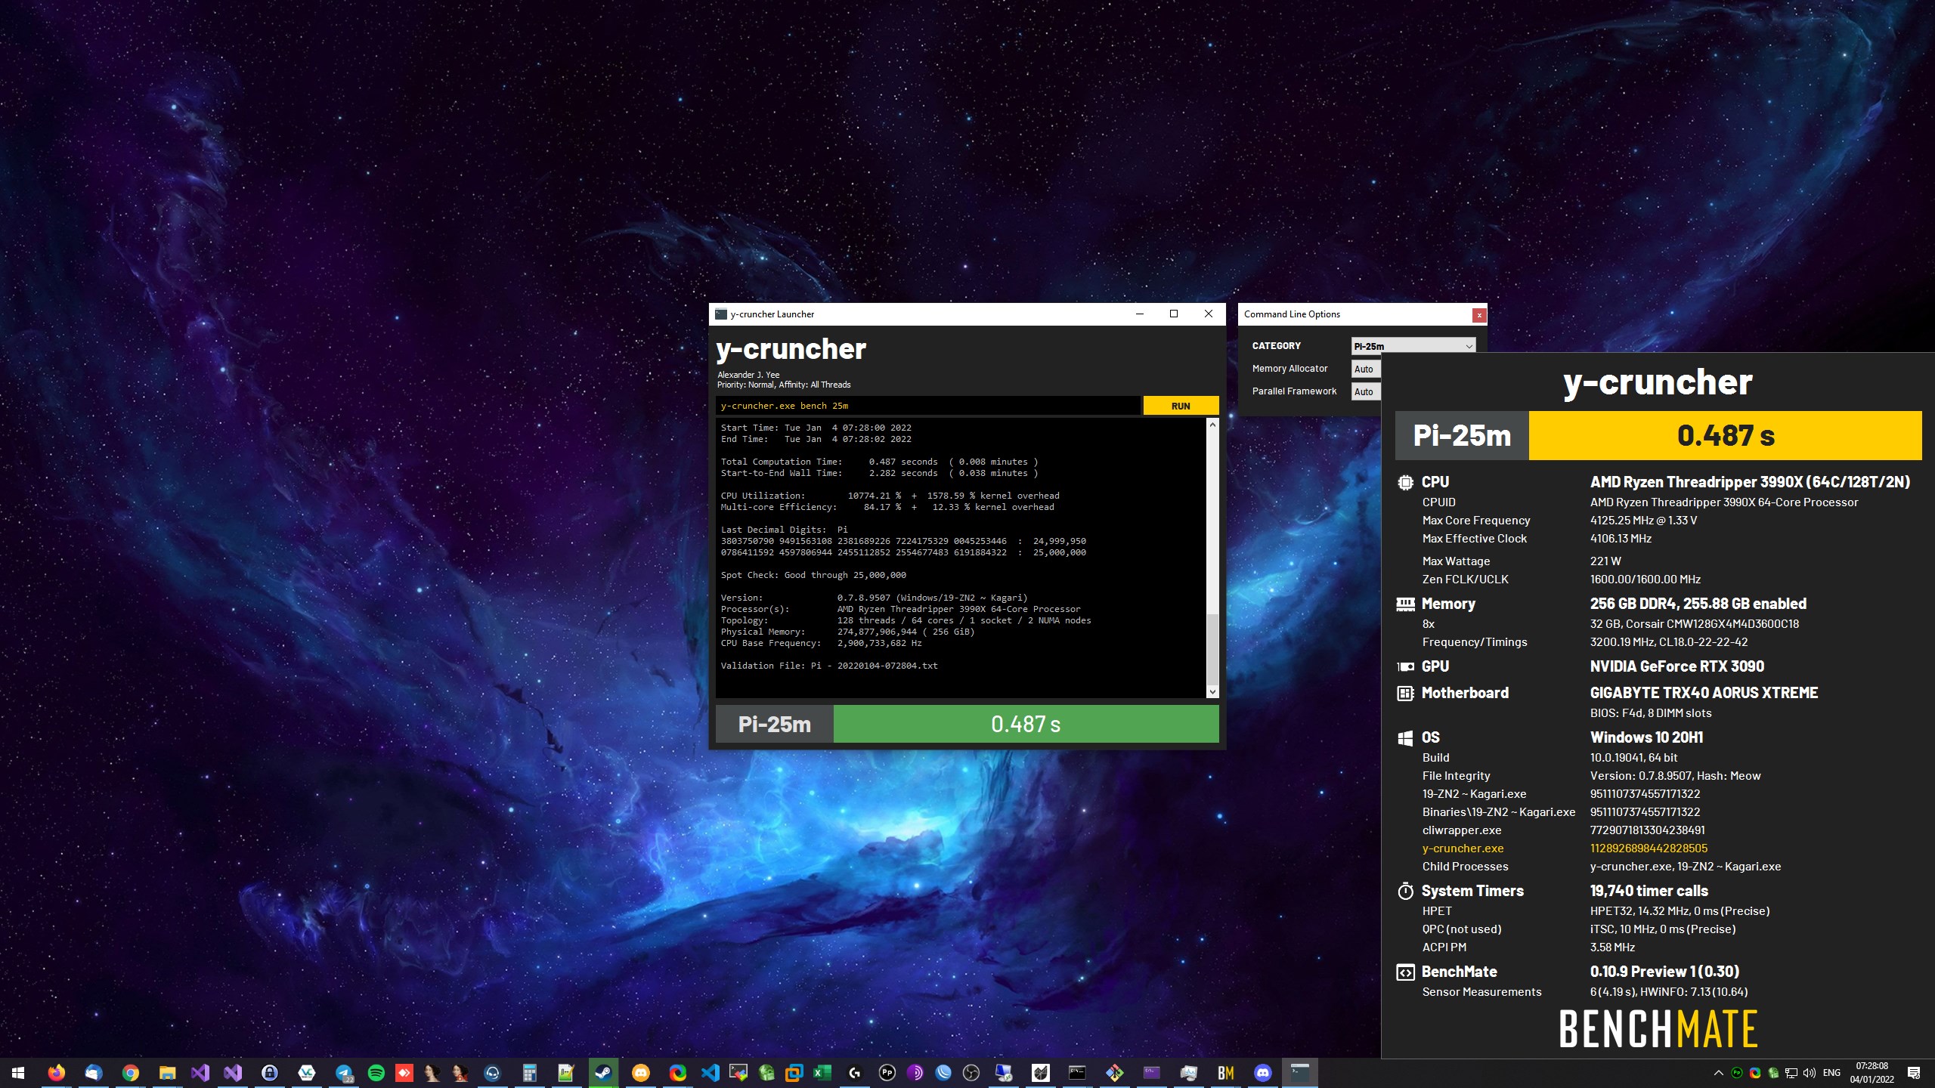Open Steam from the taskbar
Image resolution: width=1935 pixels, height=1088 pixels.
pos(603,1073)
